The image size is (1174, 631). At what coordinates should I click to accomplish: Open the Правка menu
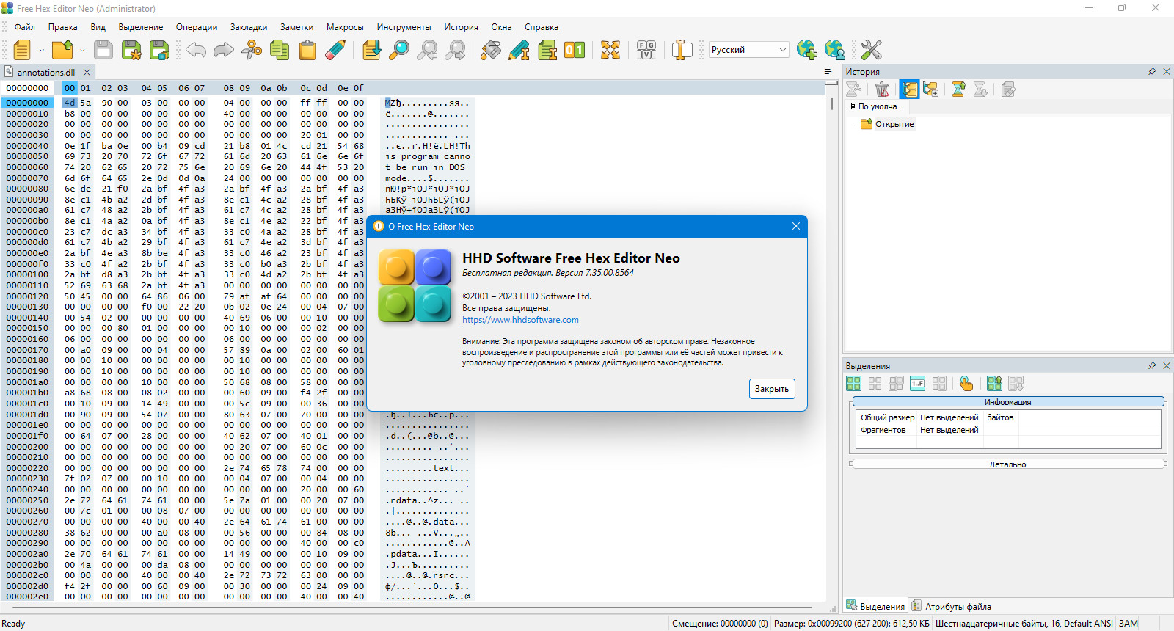(x=63, y=27)
